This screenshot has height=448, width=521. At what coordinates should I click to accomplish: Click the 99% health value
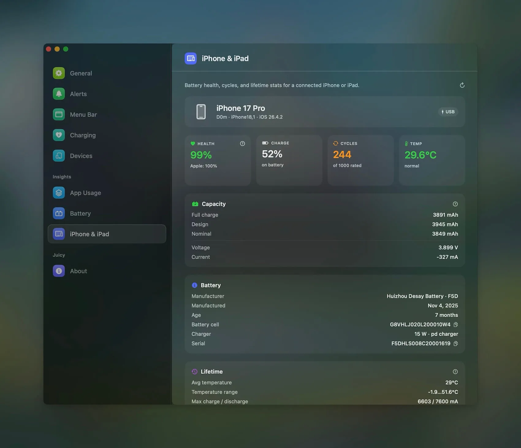click(201, 155)
